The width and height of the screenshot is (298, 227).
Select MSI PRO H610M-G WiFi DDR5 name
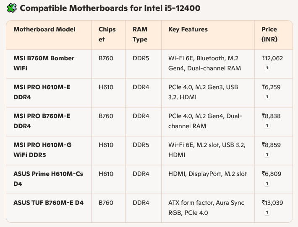pyautogui.click(x=42, y=150)
